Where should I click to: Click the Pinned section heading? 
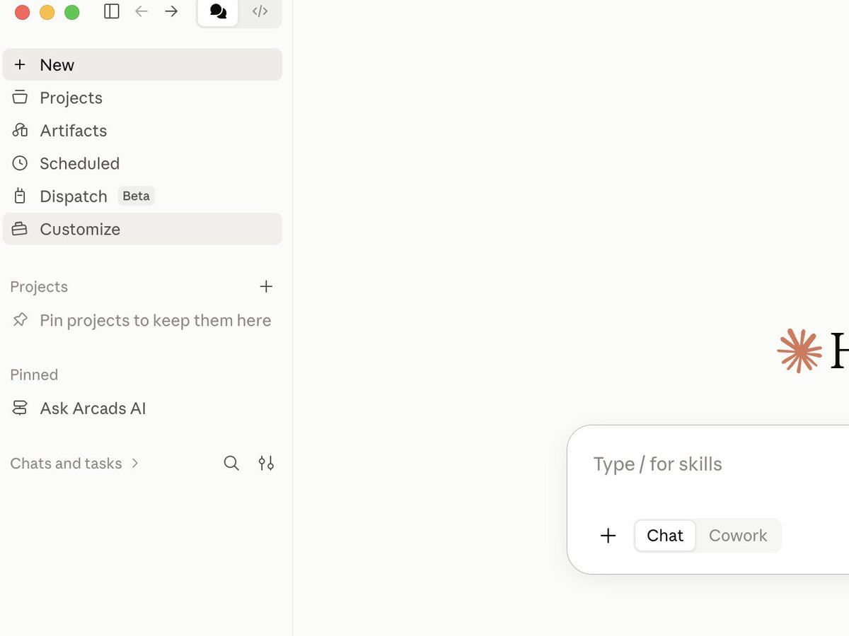34,375
